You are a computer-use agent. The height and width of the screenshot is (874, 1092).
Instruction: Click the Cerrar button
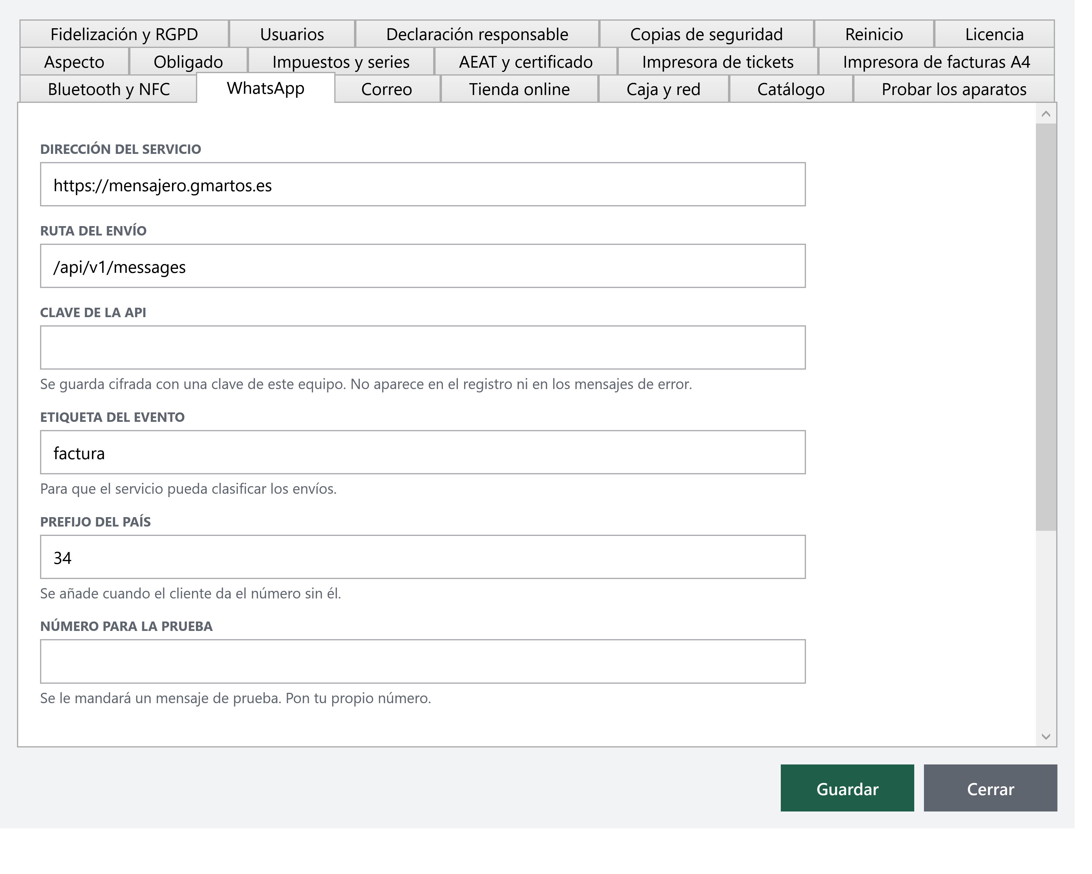point(990,788)
